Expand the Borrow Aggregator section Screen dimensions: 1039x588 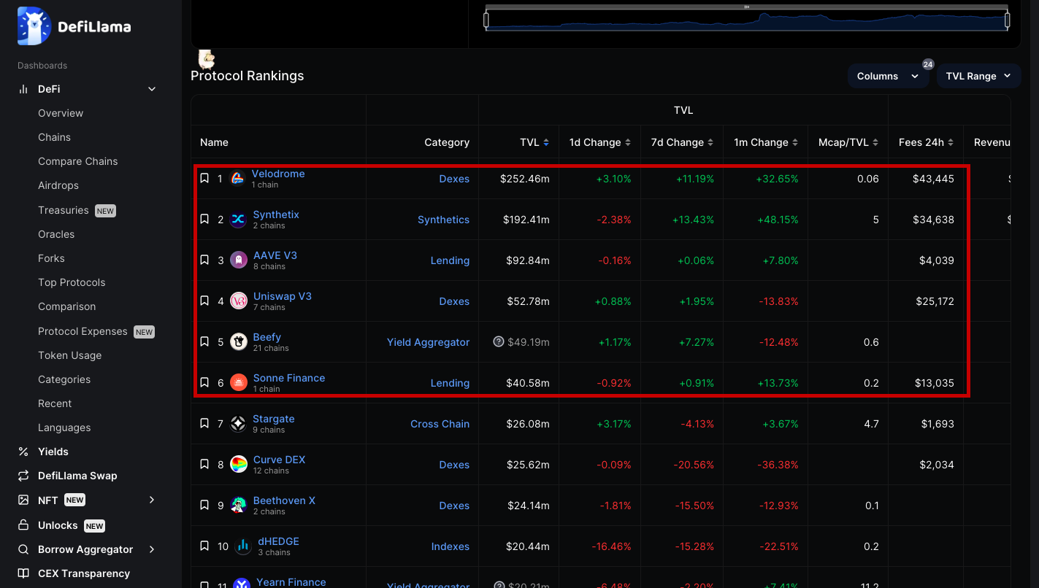tap(152, 549)
